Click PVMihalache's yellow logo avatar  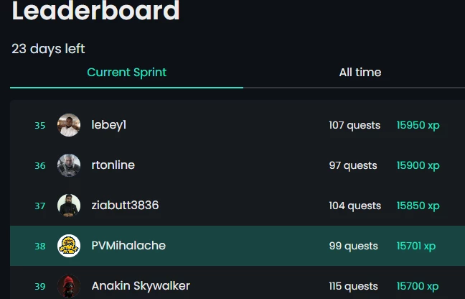pos(69,246)
